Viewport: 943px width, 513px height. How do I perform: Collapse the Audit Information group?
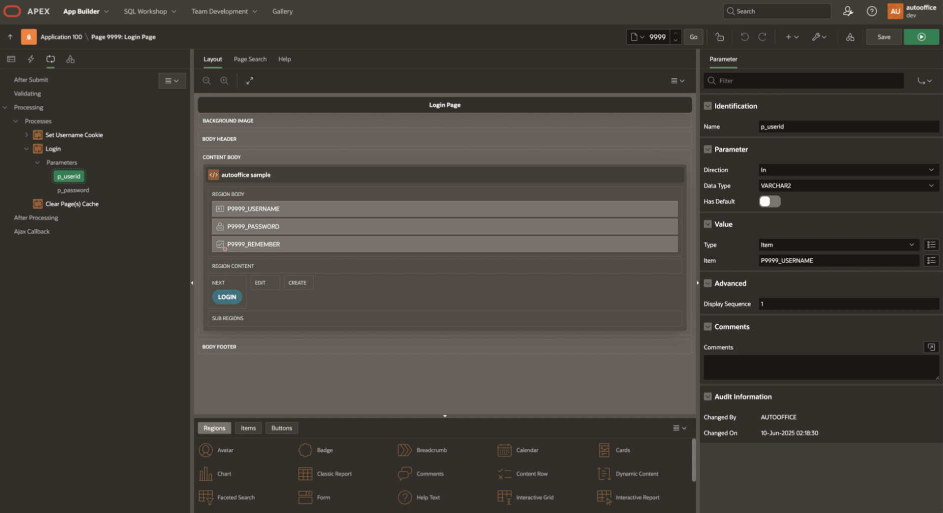coord(708,396)
